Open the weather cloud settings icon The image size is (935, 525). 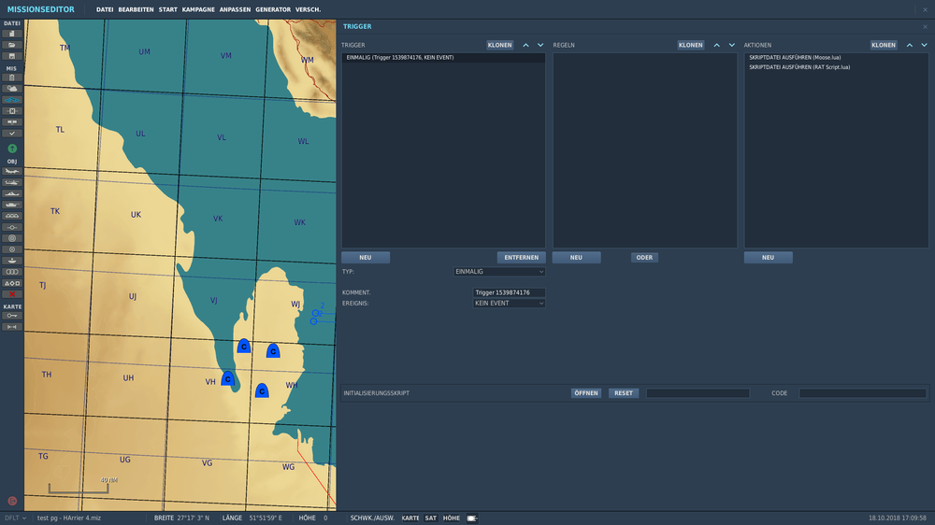[x=12, y=89]
